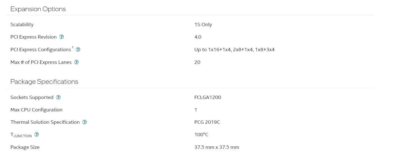Open help for PCI Express Revision
This screenshot has width=393, height=157.
pos(62,37)
